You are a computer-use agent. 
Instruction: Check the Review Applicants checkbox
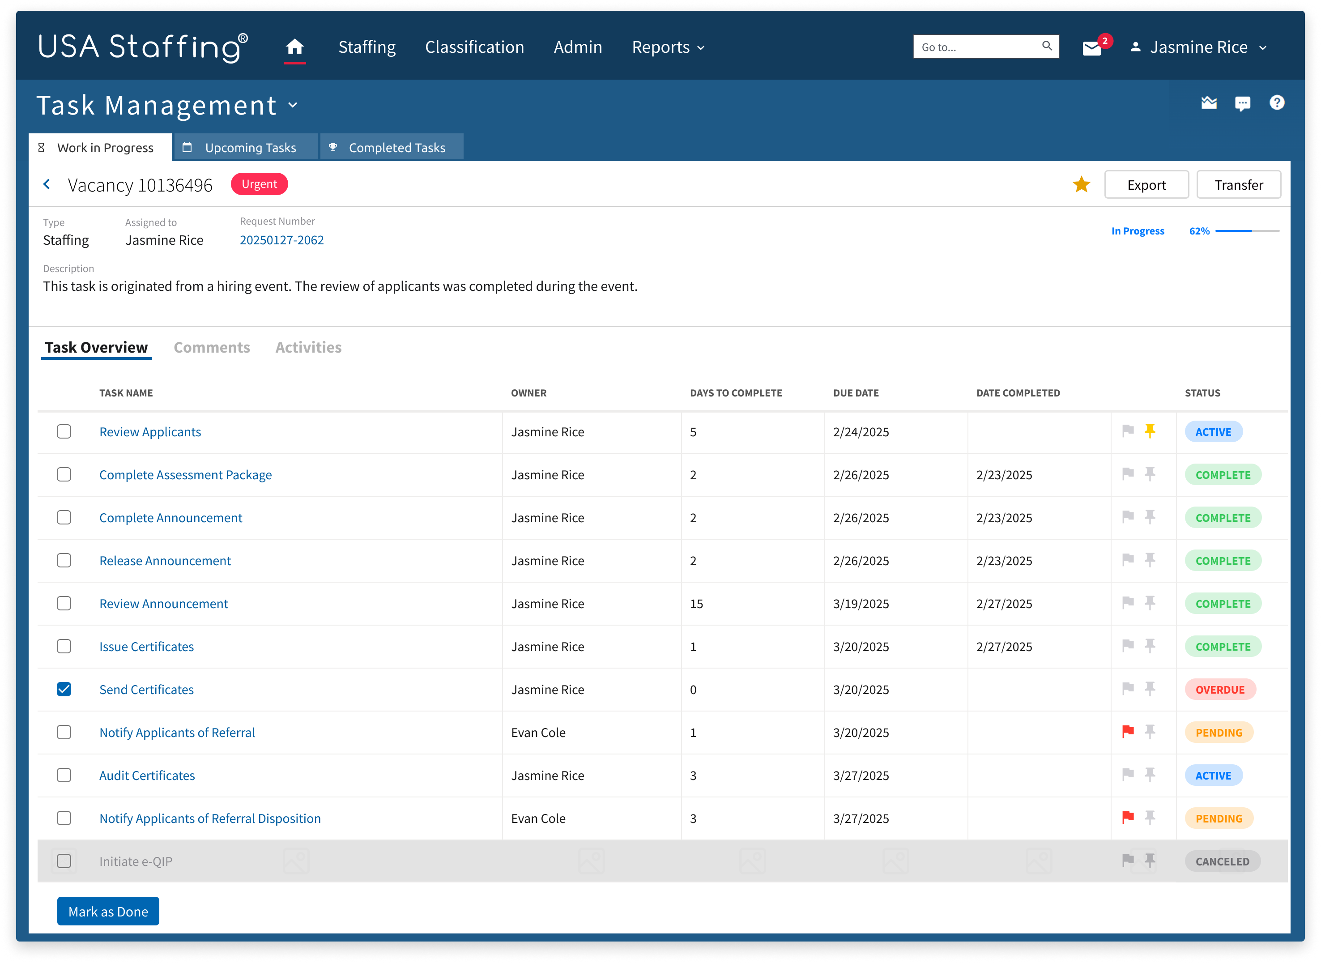pyautogui.click(x=64, y=431)
